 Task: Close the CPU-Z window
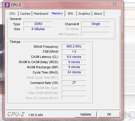(x=115, y=4)
